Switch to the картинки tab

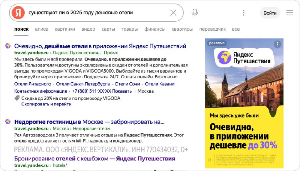click(x=65, y=29)
